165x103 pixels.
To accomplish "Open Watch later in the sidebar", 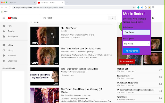I will coord(12,56).
